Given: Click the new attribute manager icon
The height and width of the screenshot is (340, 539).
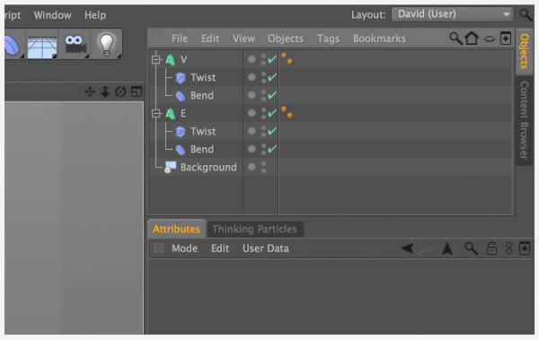Looking at the screenshot, I should click(525, 248).
